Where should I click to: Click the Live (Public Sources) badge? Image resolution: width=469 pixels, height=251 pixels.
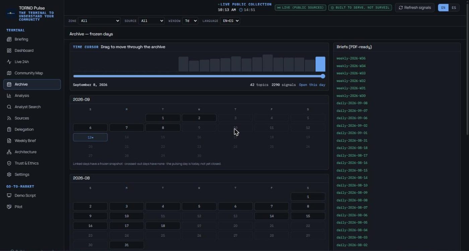pyautogui.click(x=300, y=8)
